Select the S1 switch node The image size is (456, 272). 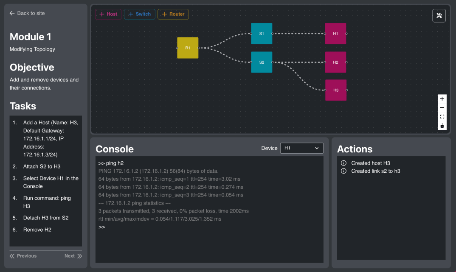point(262,34)
